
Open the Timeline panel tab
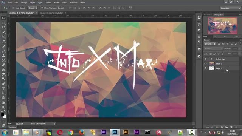pyautogui.click(x=12, y=127)
